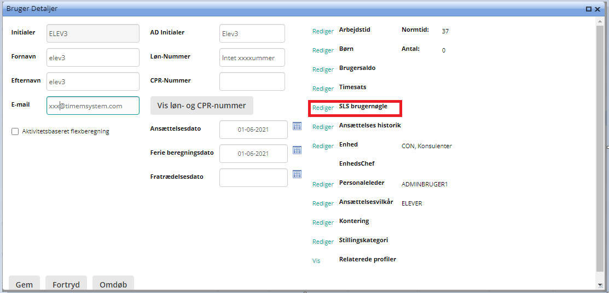Edit the Personaleleder assignment
Image resolution: width=609 pixels, height=293 pixels.
[323, 184]
